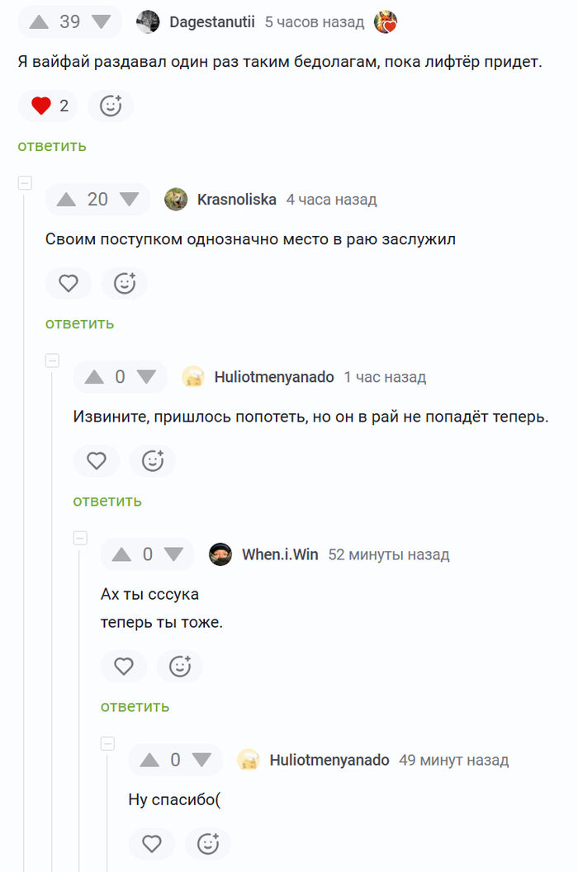Image resolution: width=578 pixels, height=872 pixels.
Task: Reply to When.i.Win's comment
Action: (x=135, y=706)
